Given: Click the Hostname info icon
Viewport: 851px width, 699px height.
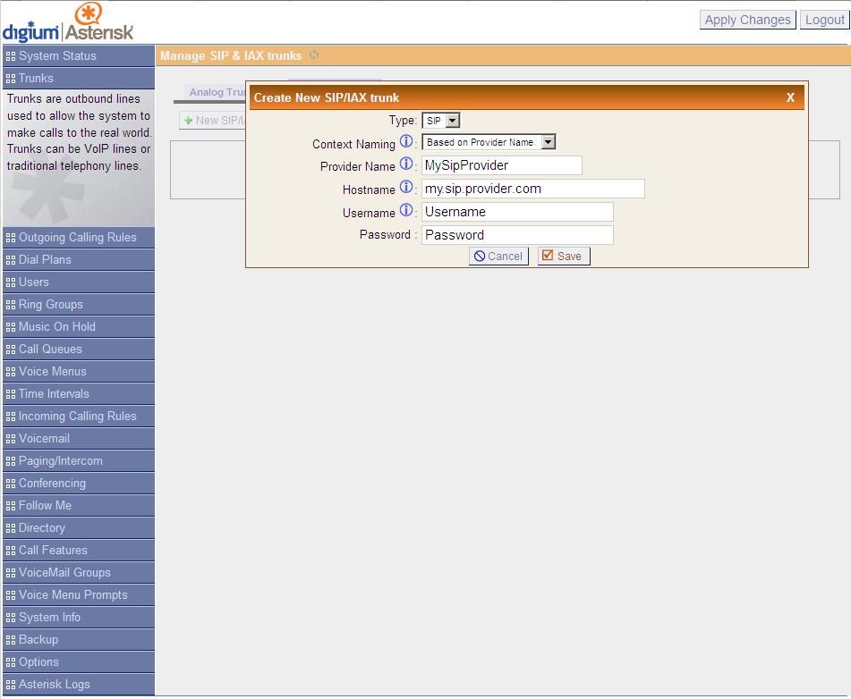Looking at the screenshot, I should [x=405, y=188].
